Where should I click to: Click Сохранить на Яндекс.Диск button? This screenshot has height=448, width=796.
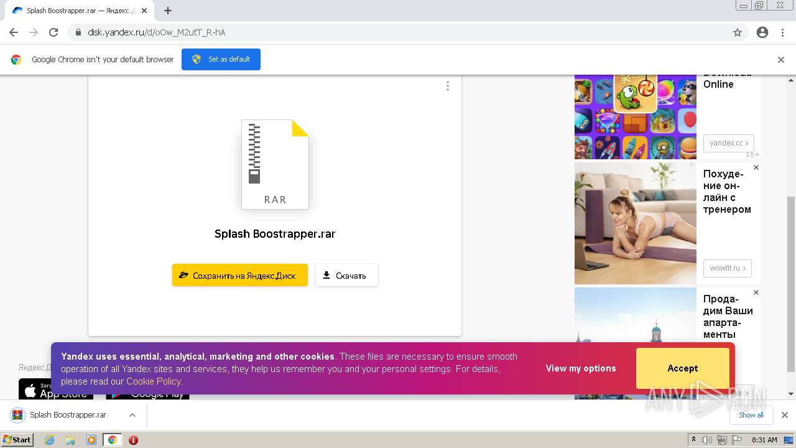240,275
